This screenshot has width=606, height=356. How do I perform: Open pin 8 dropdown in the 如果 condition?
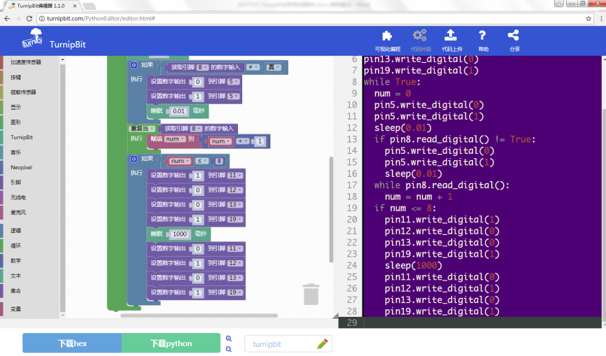[202, 67]
